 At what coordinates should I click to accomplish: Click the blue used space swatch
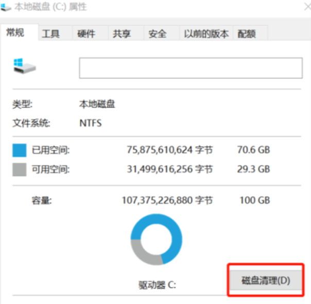click(20, 150)
